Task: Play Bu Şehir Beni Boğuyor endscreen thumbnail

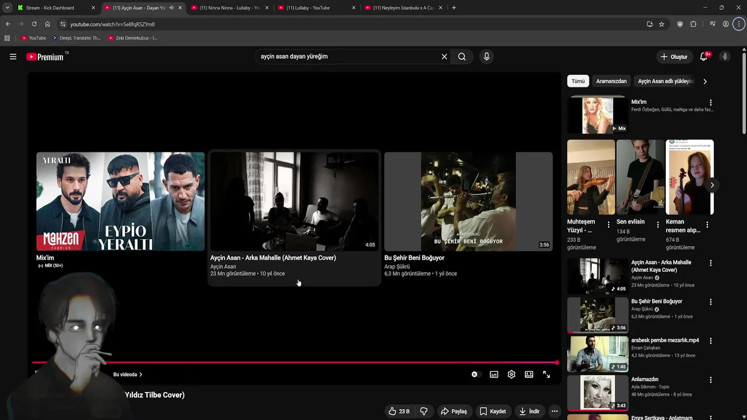Action: tap(468, 201)
